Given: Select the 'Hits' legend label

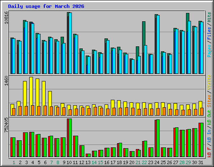Looking at the screenshot, I should pyautogui.click(x=209, y=17).
